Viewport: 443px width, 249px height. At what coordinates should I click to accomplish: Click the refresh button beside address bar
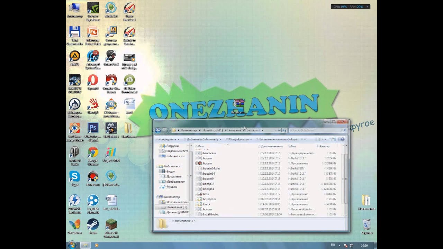(284, 130)
